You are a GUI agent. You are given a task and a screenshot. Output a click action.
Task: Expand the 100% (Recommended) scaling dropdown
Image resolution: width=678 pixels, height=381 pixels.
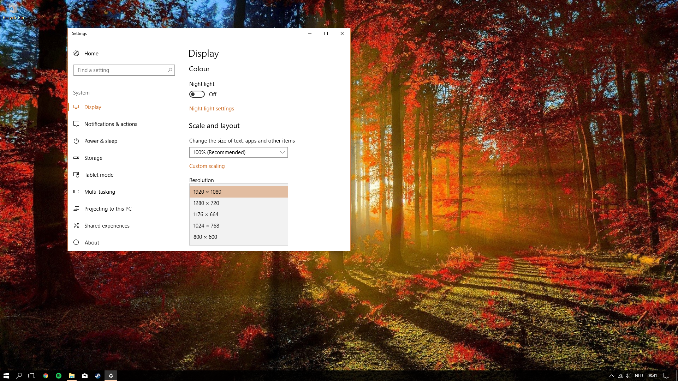(x=238, y=152)
